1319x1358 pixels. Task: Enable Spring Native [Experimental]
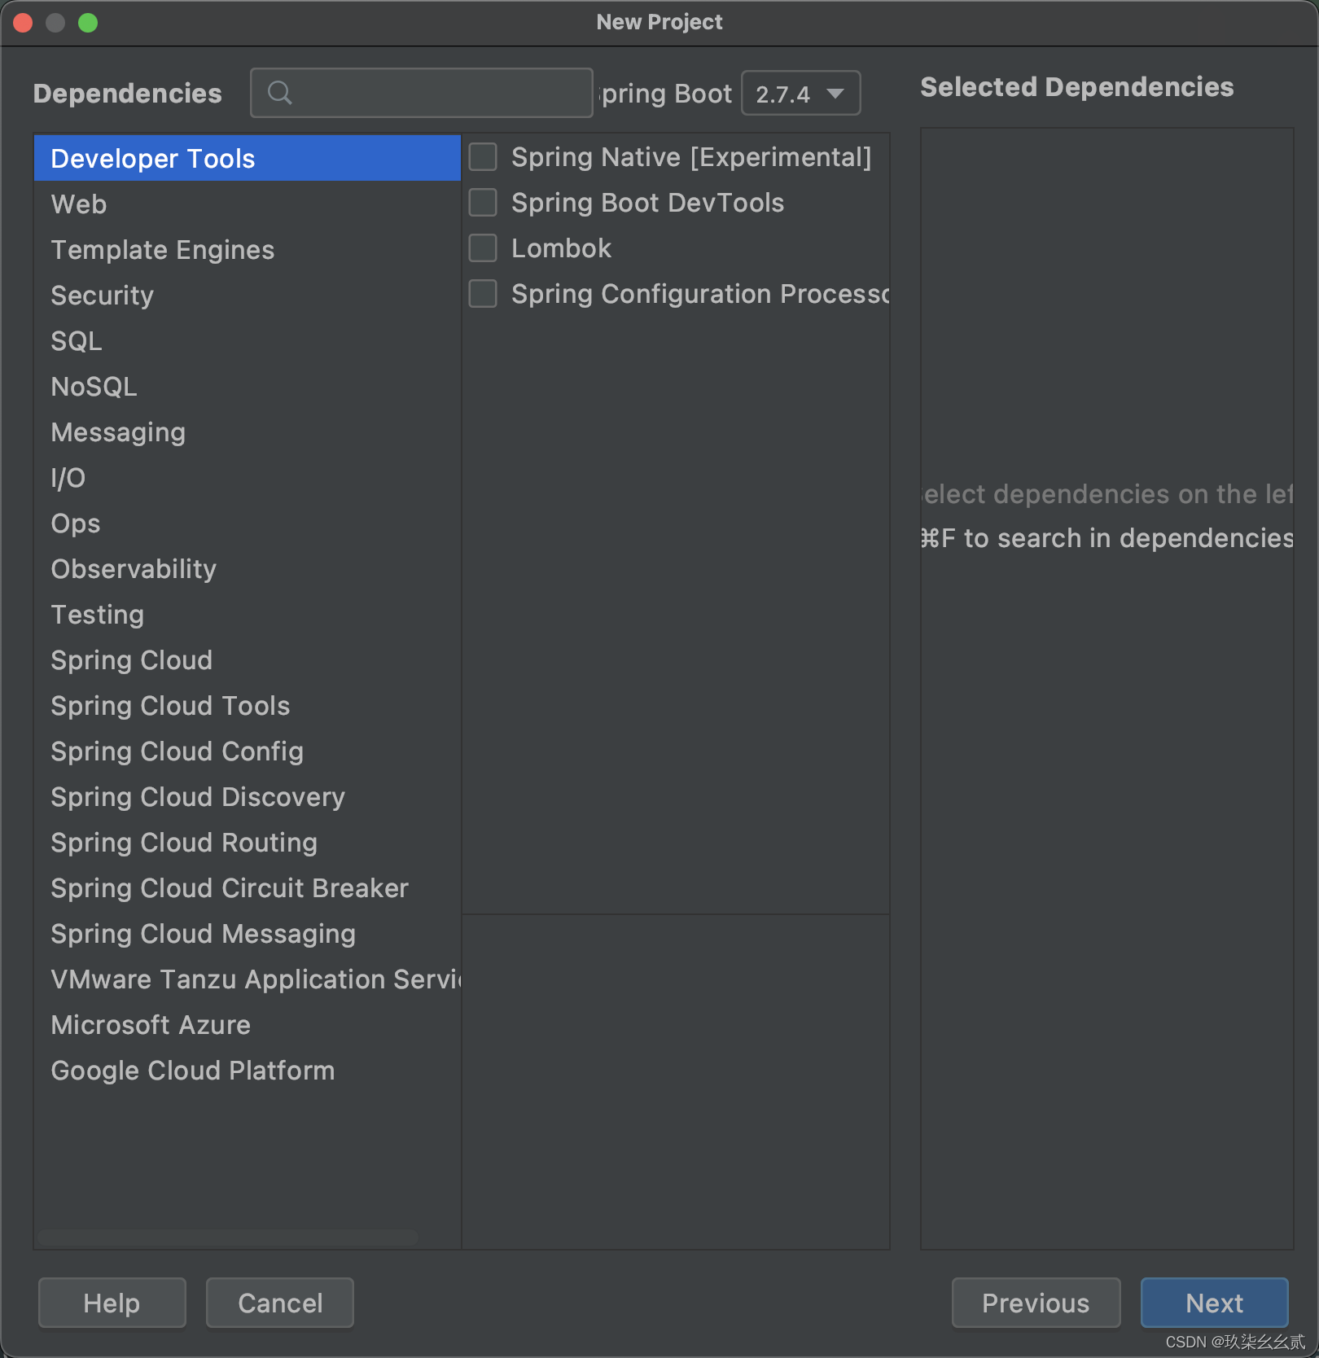click(x=482, y=156)
